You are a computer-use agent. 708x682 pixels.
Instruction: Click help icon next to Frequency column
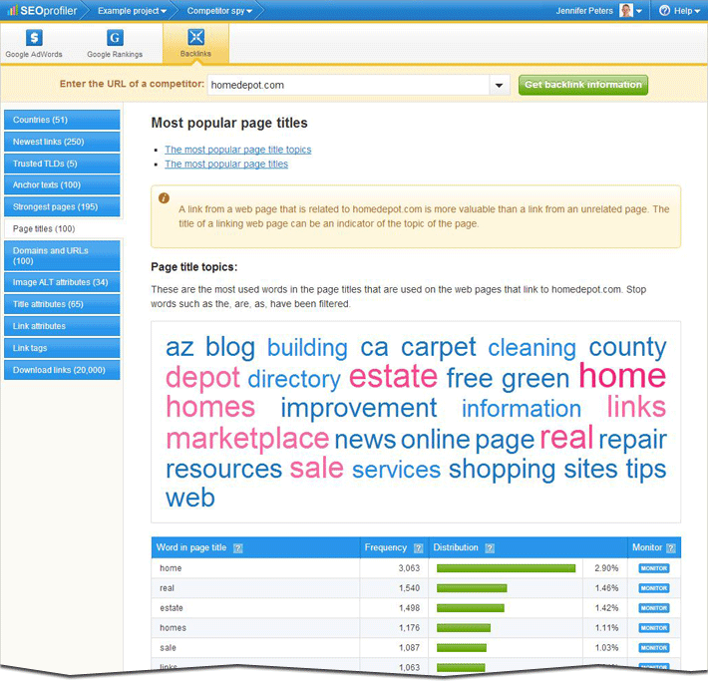coord(418,548)
